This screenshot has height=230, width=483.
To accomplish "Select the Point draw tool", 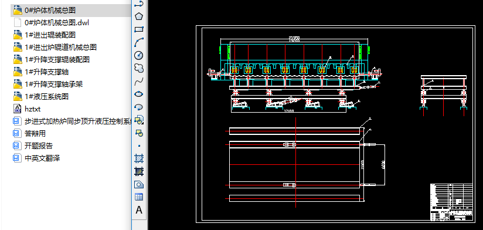I will [140, 146].
